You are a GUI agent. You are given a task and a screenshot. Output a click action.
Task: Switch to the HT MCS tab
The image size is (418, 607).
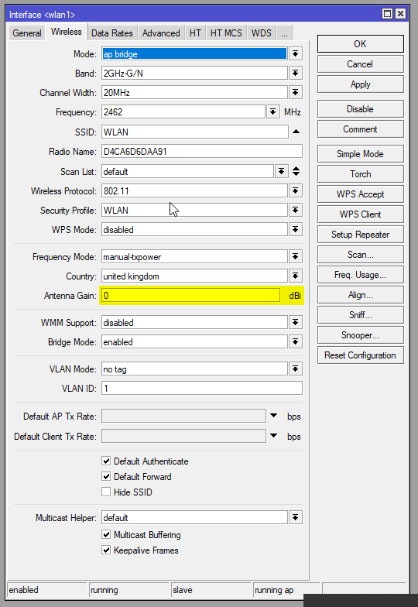coord(226,33)
